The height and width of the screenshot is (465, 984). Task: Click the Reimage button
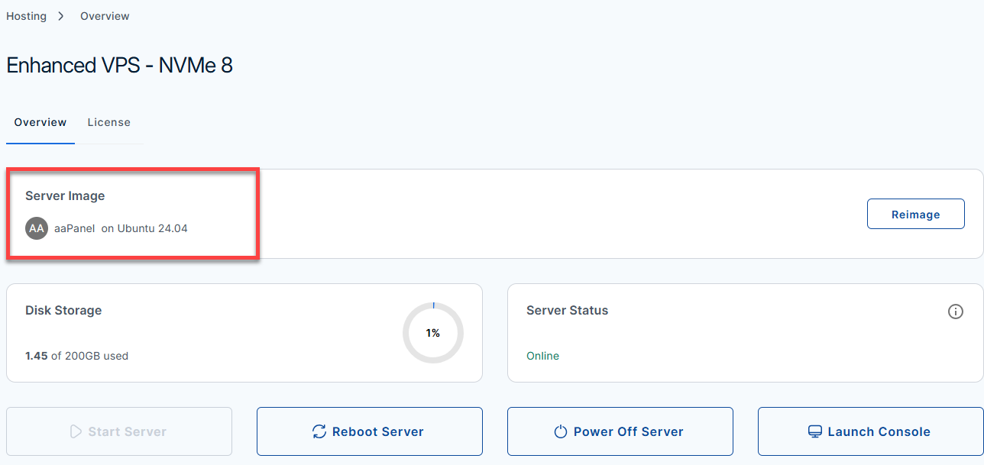click(x=915, y=214)
